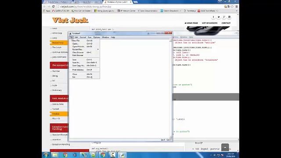Click the taskbar clock
Image resolution: width=281 pixels, height=158 pixels.
tap(231, 155)
